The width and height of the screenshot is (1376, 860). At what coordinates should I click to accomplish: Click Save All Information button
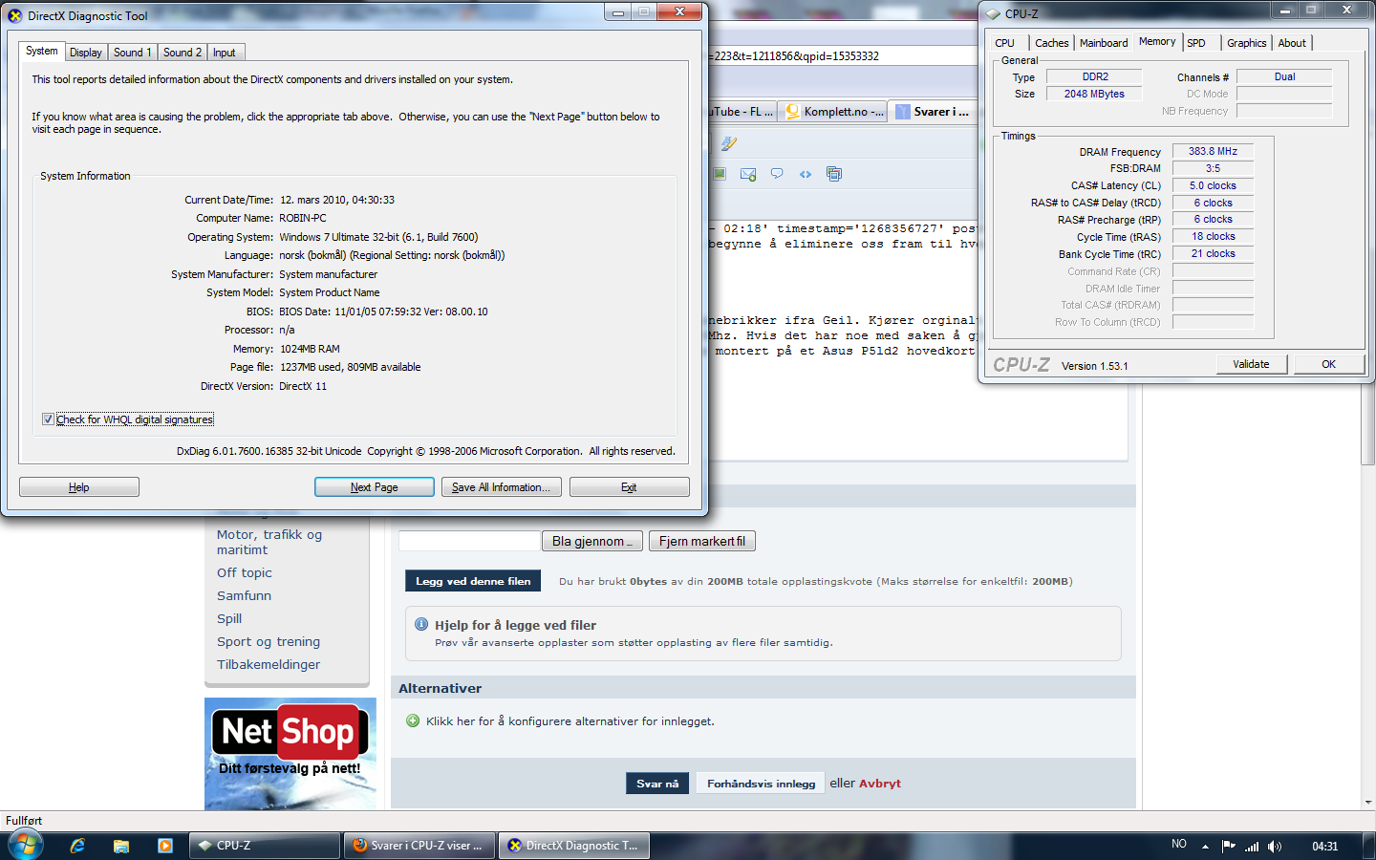(x=502, y=487)
